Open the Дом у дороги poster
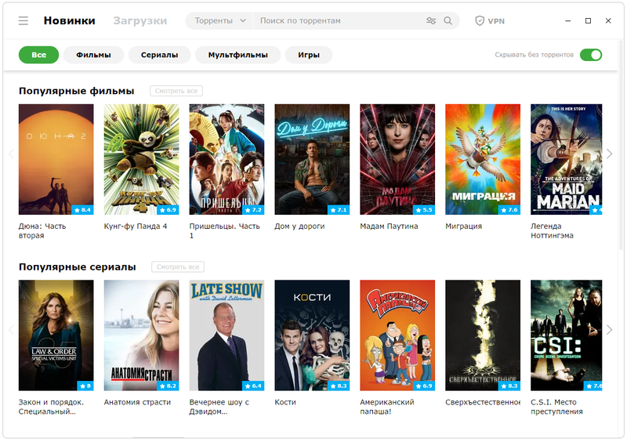This screenshot has height=442, width=627. click(x=312, y=159)
